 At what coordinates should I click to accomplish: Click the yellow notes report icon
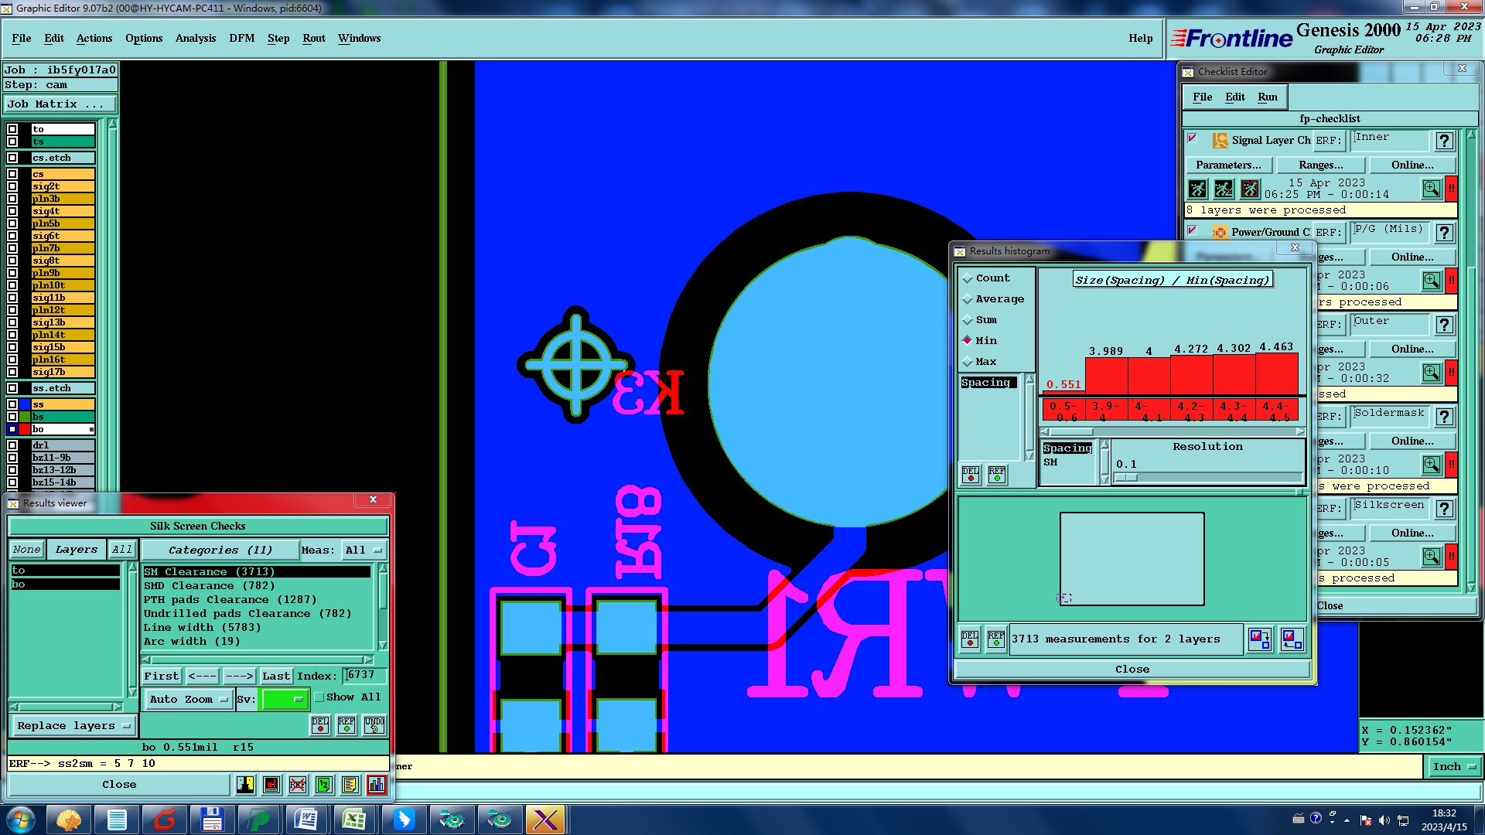click(x=350, y=785)
